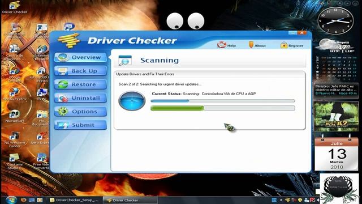Click the Scanning magnifier icon
This screenshot has height=204, width=362.
pos(125,61)
